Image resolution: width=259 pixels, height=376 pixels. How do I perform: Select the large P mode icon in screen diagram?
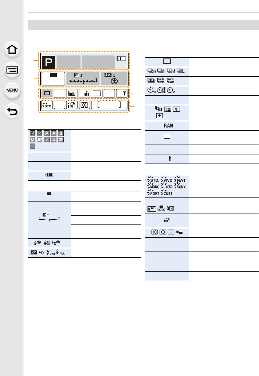click(x=48, y=62)
